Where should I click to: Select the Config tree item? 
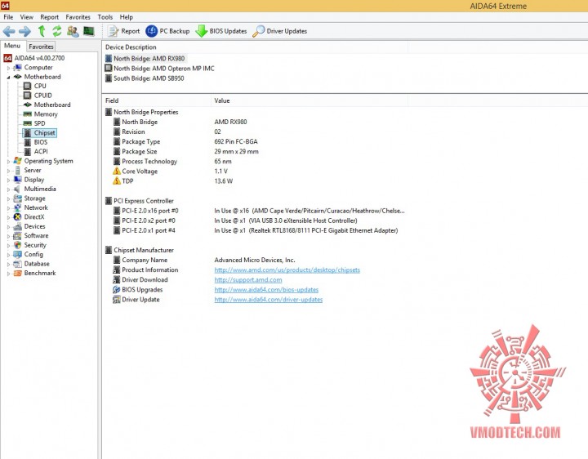(33, 254)
